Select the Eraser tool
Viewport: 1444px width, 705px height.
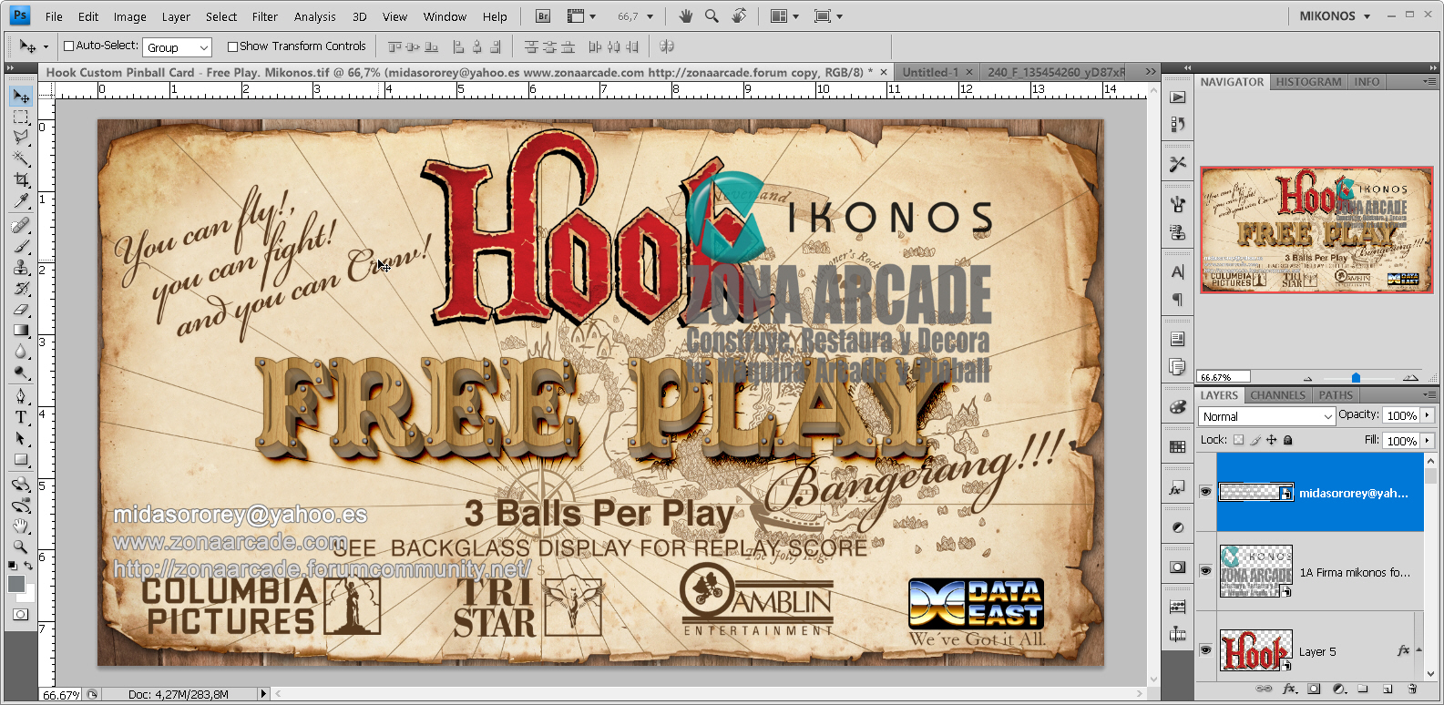pos(21,310)
